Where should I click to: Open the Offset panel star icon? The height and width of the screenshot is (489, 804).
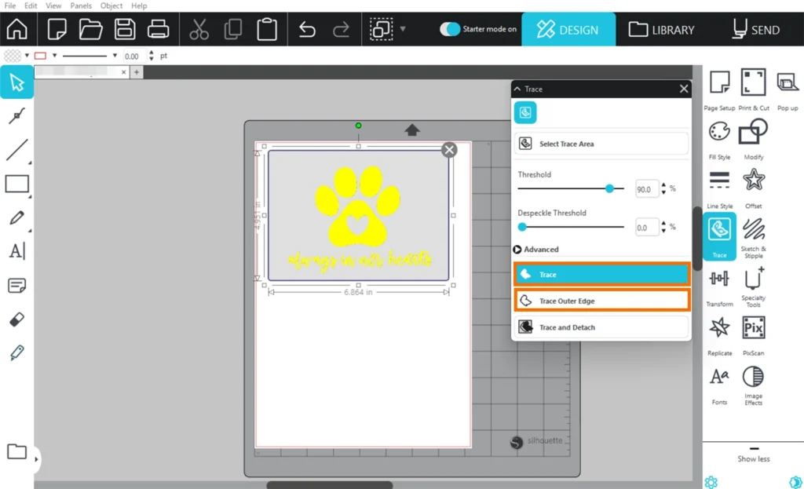[x=753, y=181]
